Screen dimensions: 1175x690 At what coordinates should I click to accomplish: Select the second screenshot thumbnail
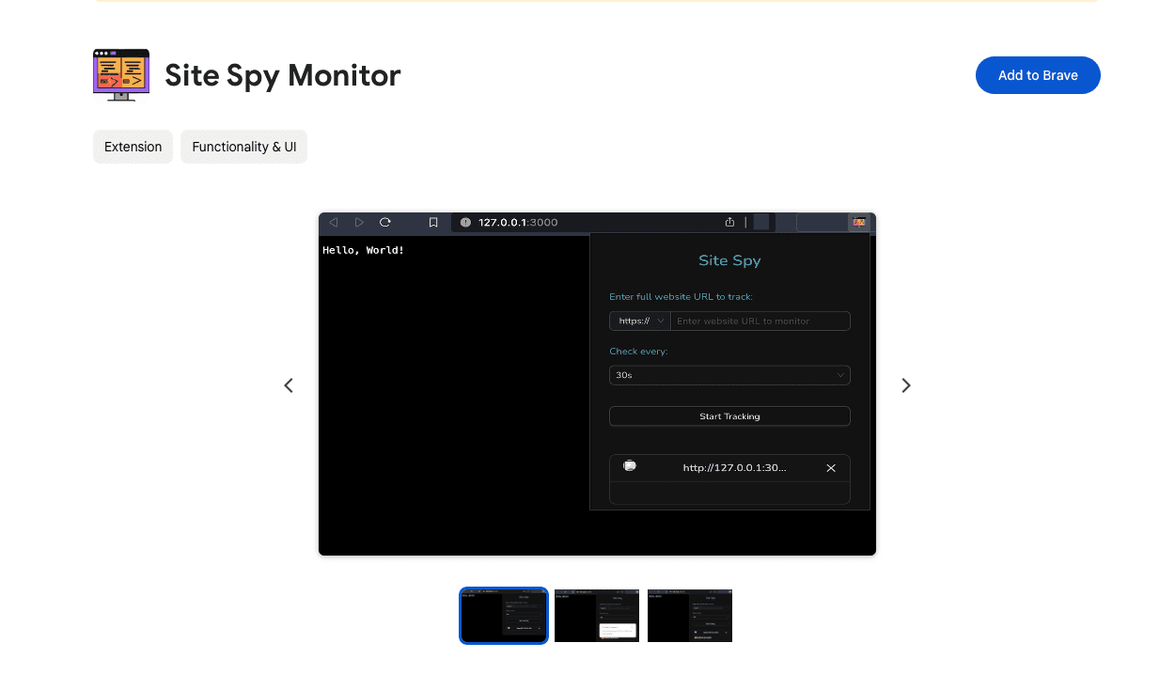(x=596, y=616)
